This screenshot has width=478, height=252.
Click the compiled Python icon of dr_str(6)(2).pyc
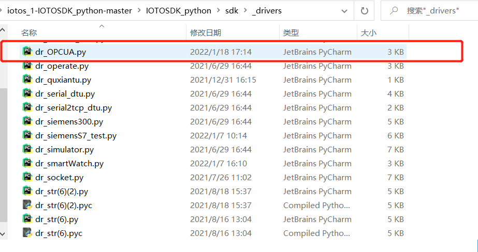[27, 205]
